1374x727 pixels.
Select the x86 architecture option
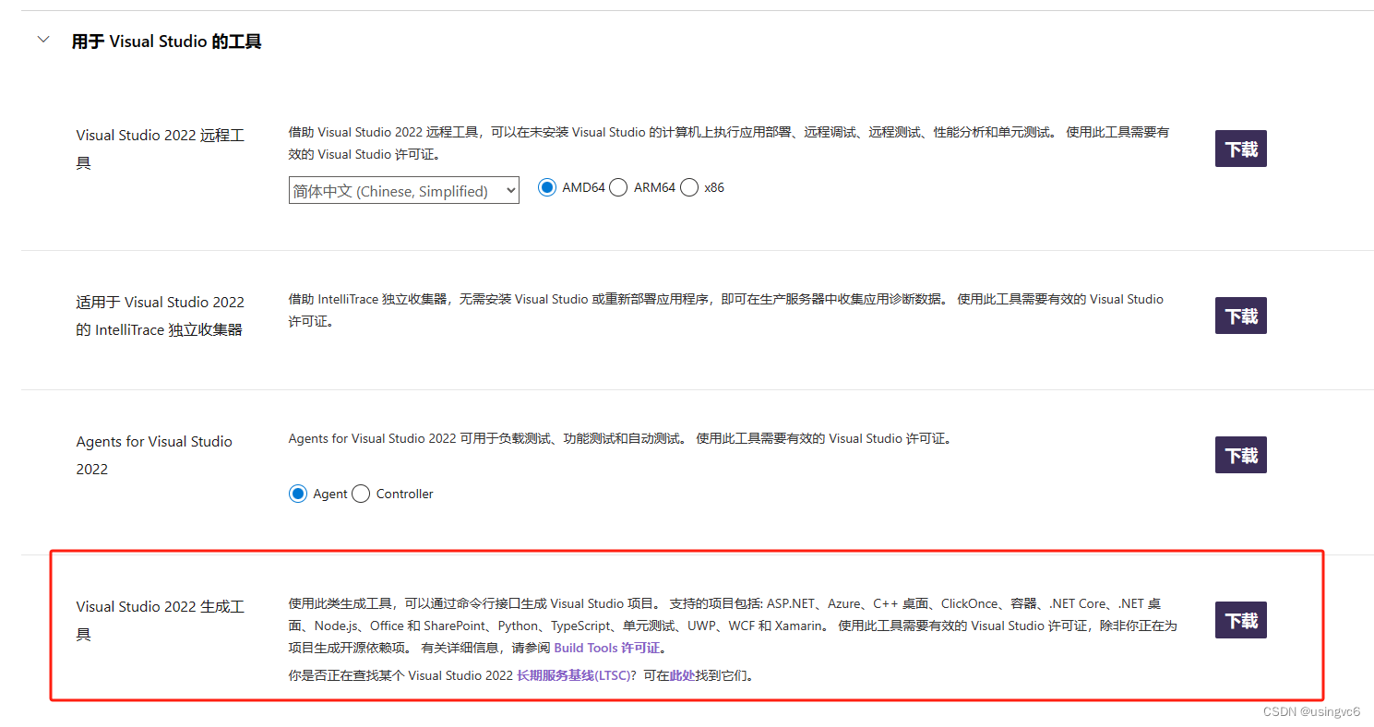[x=688, y=186]
